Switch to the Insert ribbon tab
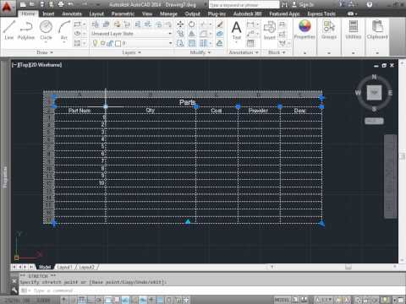Screen dimensions: 406x304 point(48,14)
